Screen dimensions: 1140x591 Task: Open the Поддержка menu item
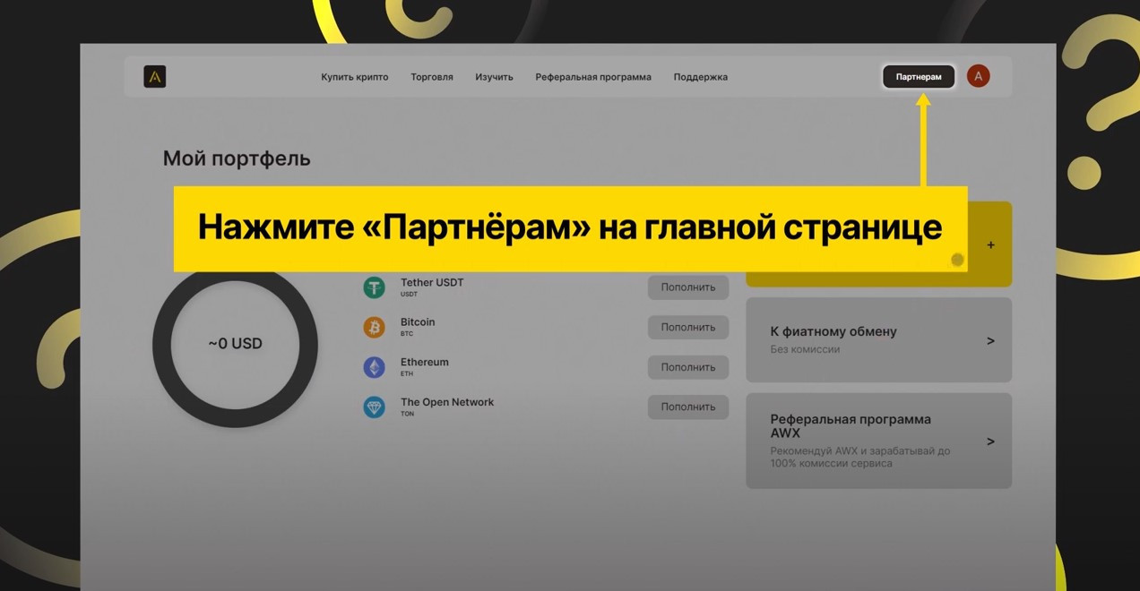[701, 77]
